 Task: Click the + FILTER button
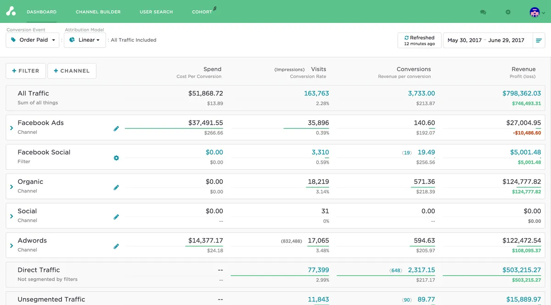(26, 71)
